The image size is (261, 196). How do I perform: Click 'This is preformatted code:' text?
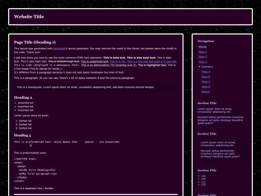(30, 153)
